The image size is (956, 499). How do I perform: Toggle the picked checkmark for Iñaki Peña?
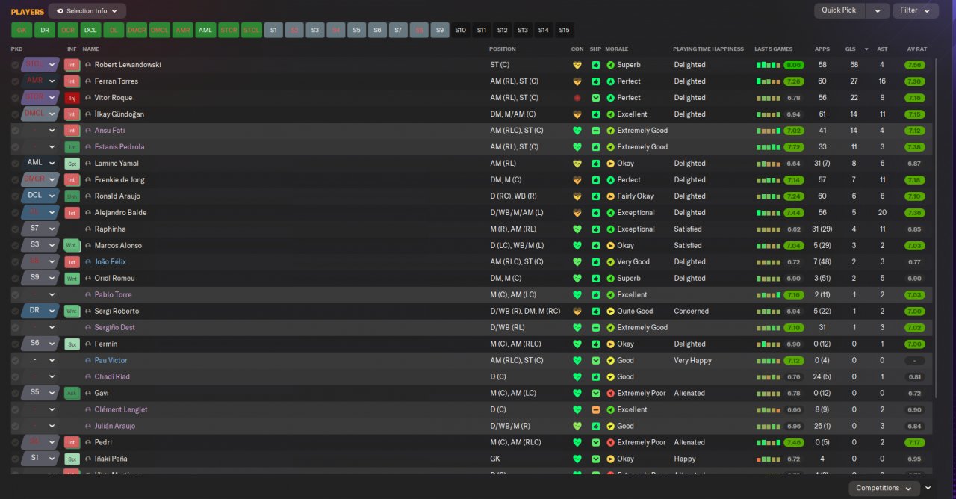15,459
